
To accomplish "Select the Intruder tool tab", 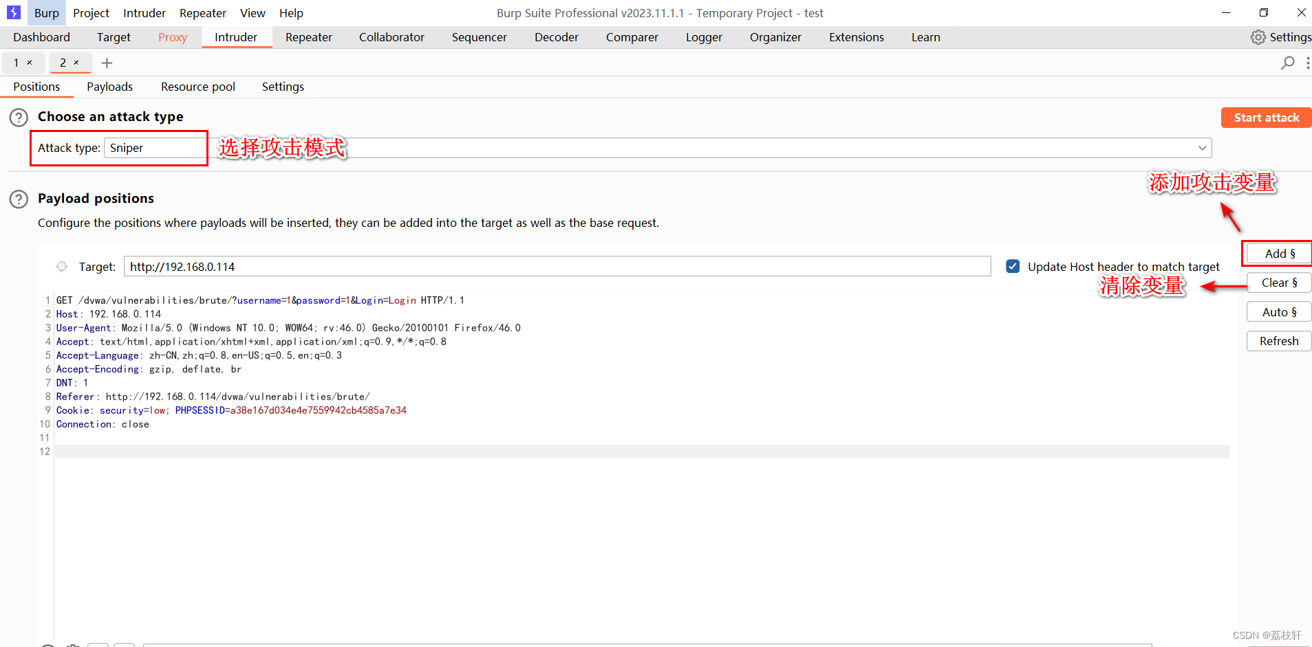I will click(x=236, y=37).
